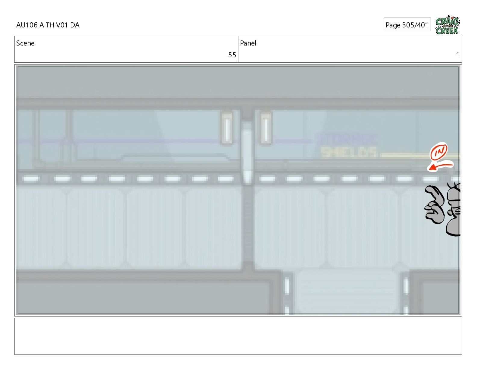Click the Scene label

click(25, 43)
